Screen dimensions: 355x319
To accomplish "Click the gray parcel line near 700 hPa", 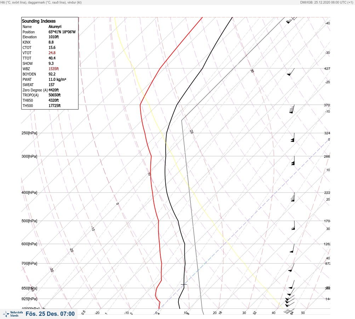I will pyautogui.click(x=197, y=263).
